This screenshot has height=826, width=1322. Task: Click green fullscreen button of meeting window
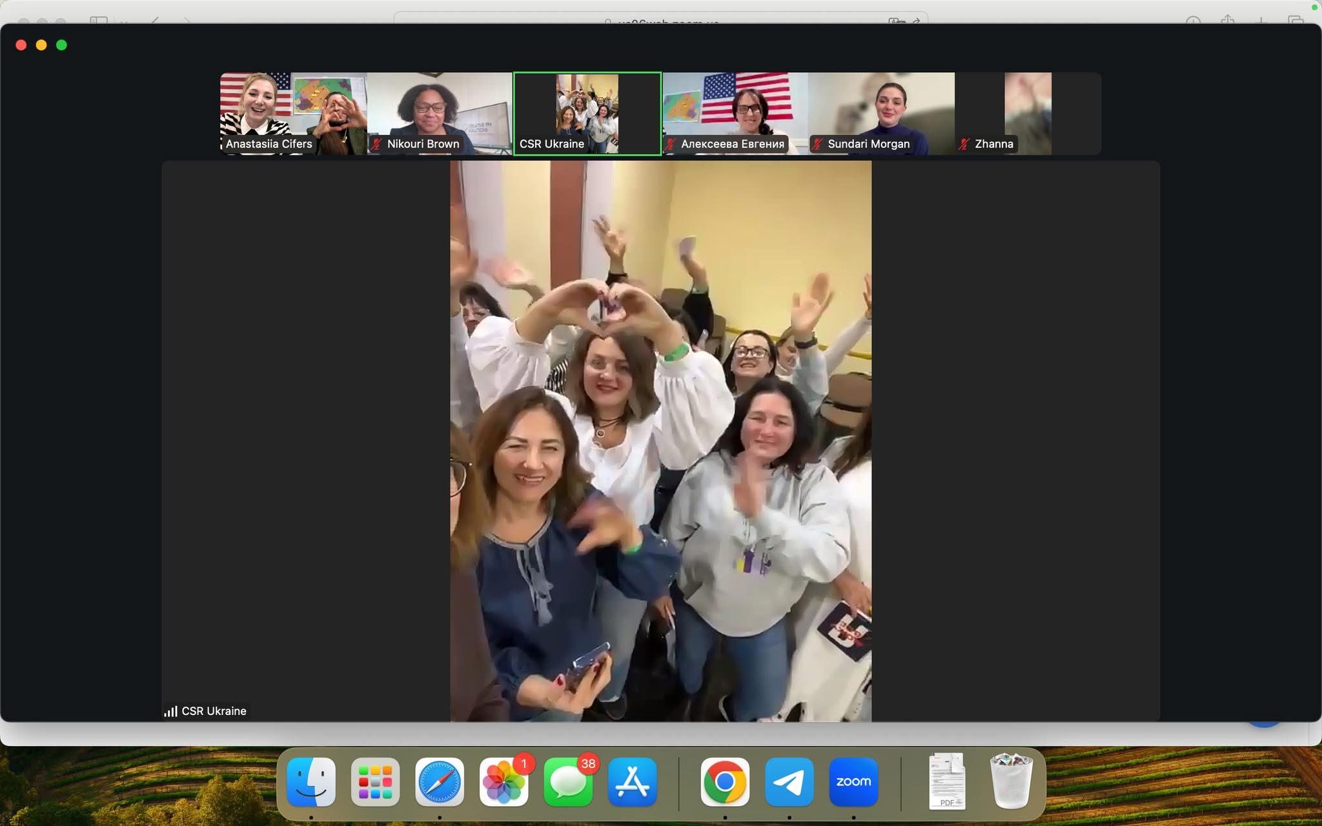click(x=61, y=45)
